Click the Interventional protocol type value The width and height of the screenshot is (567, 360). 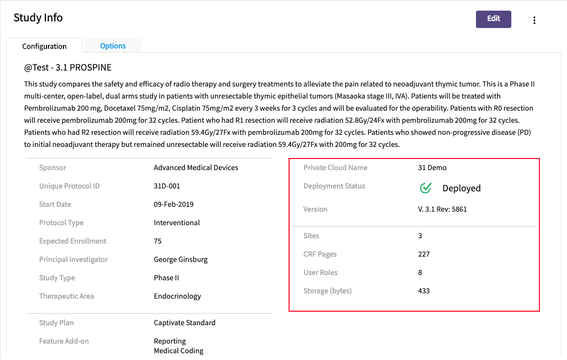(177, 223)
